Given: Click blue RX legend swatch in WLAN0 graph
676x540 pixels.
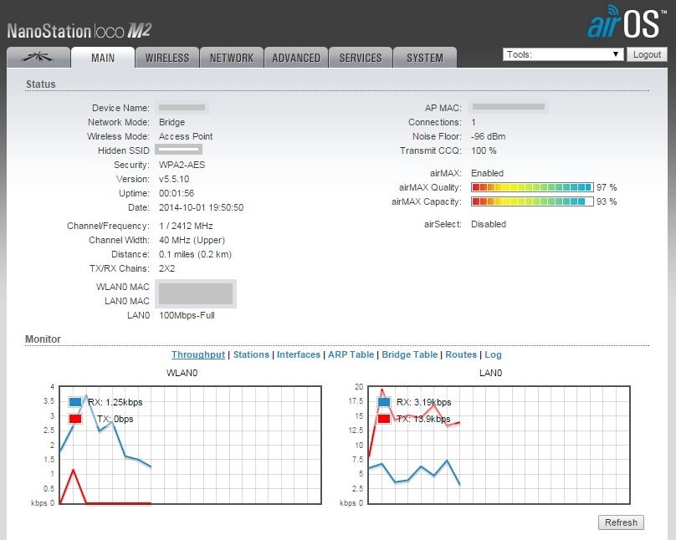Looking at the screenshot, I should point(75,402).
